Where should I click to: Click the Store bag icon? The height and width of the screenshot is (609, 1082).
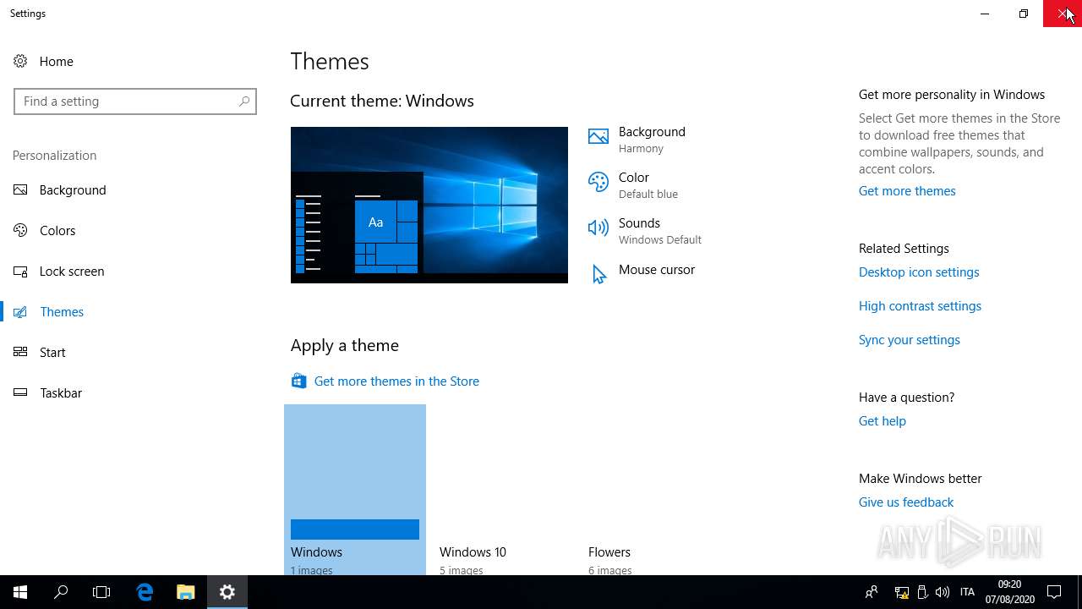pos(298,381)
